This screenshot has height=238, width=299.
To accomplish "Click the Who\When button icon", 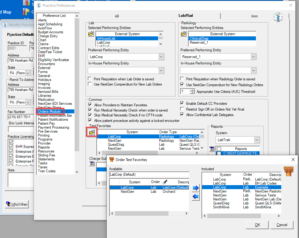I will click(8, 204).
